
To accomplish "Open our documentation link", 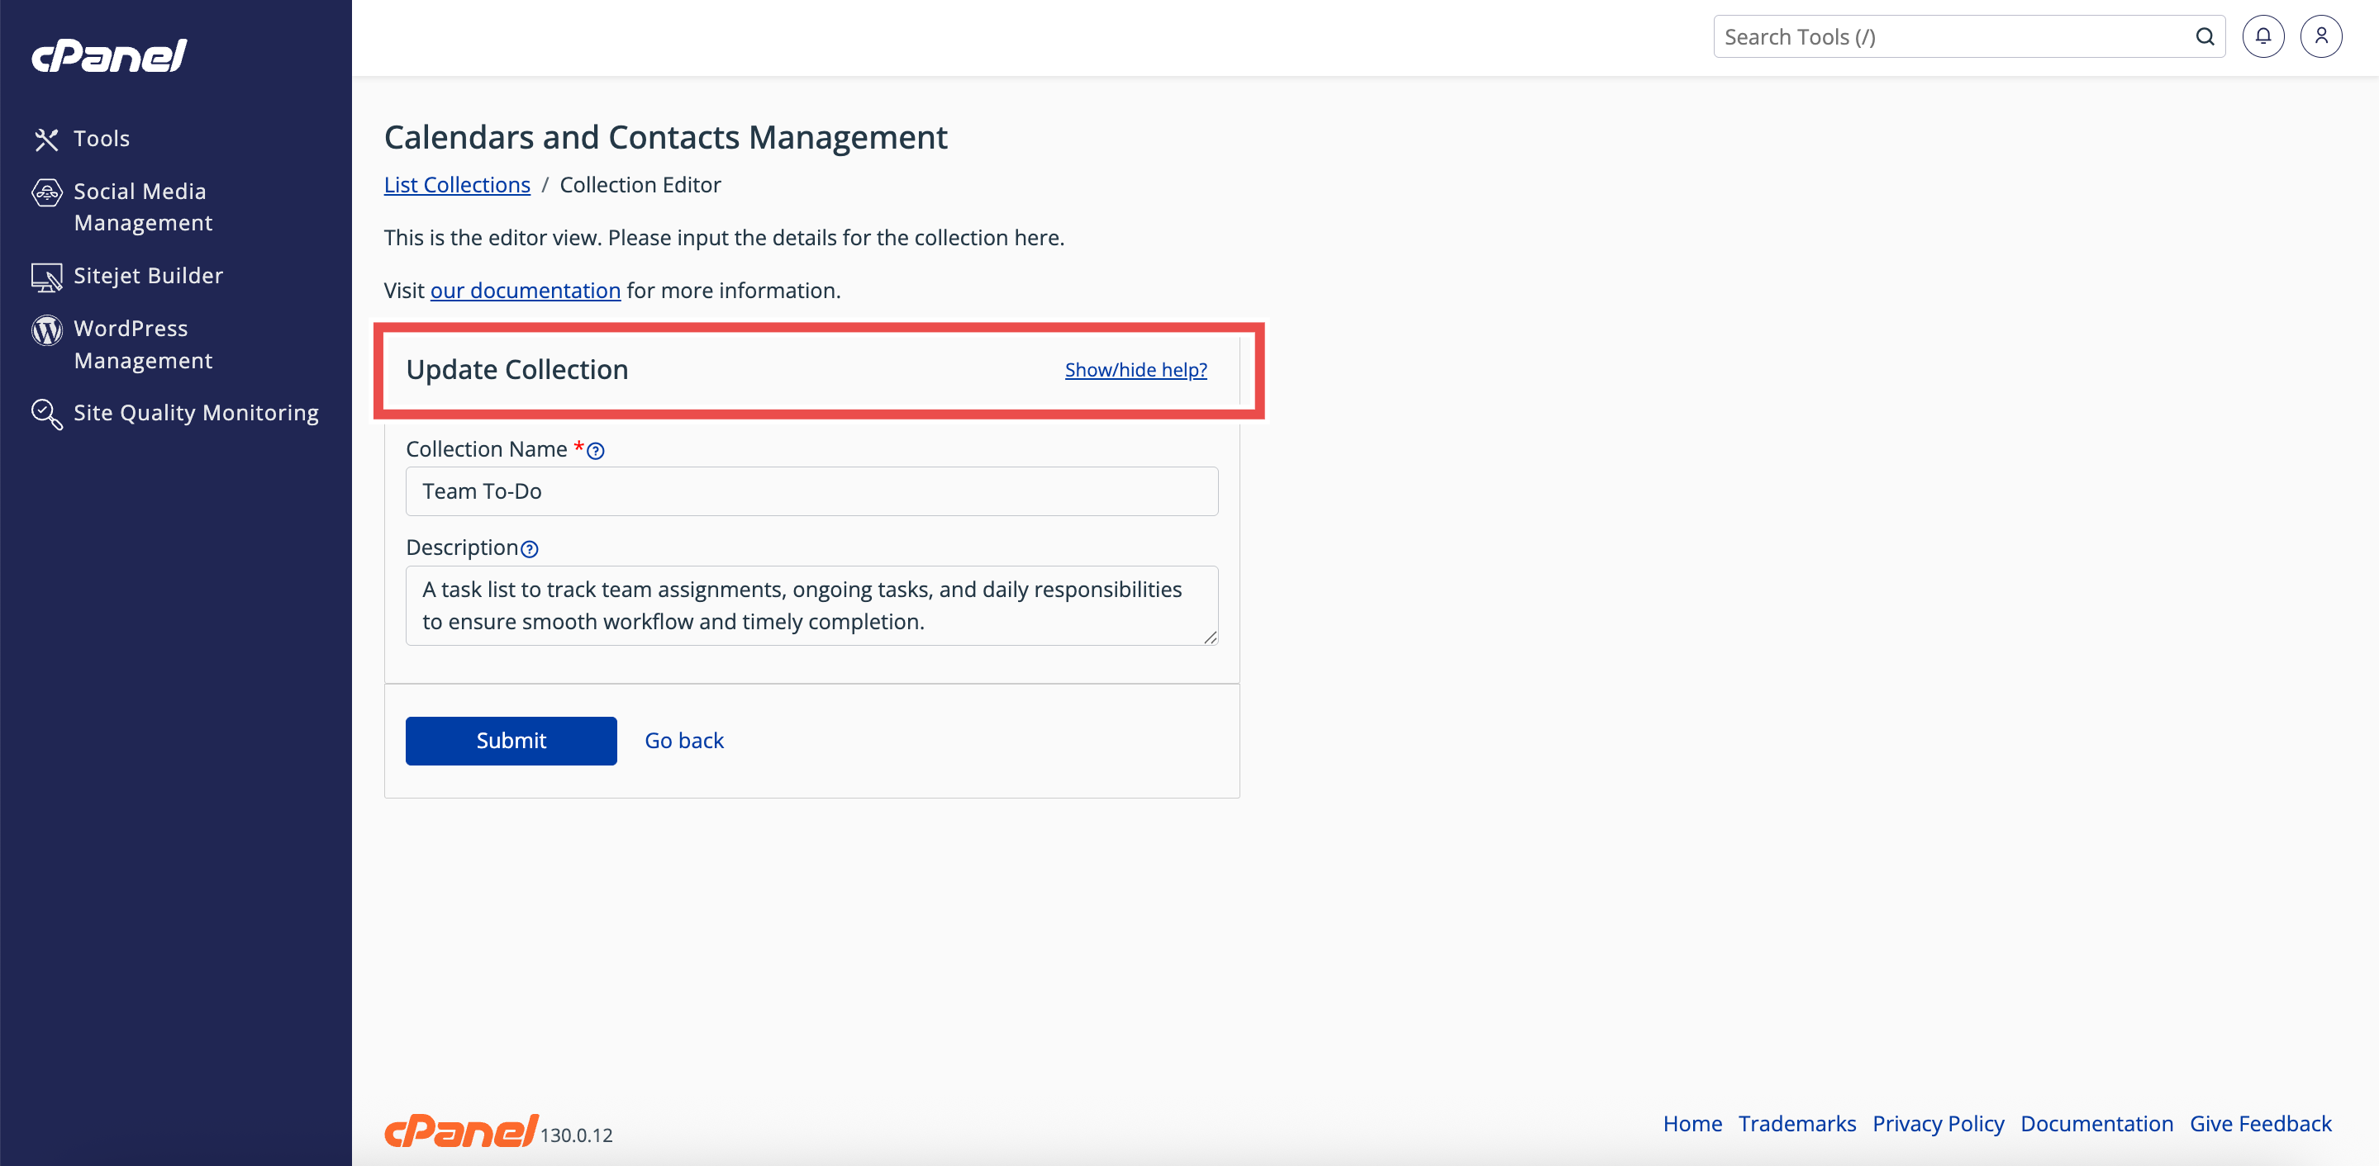I will (525, 290).
